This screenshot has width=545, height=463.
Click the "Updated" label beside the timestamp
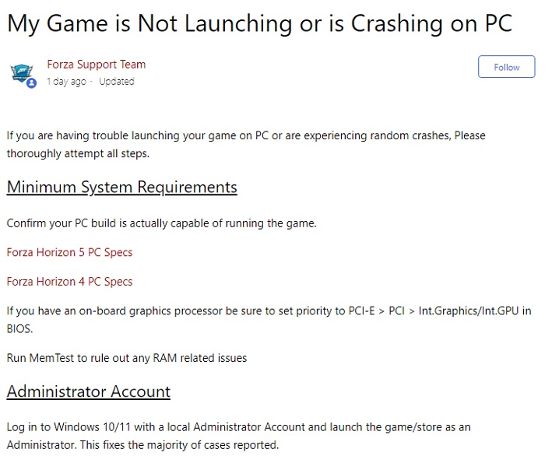click(x=116, y=82)
